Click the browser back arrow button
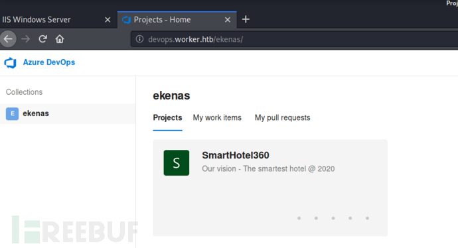Screen dimensions: 458x248 [8, 39]
